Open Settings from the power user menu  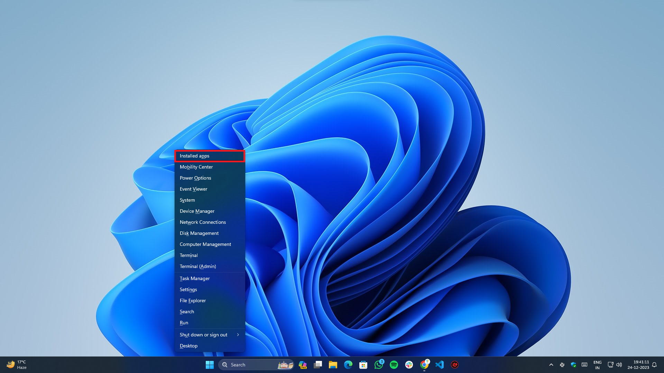(x=210, y=289)
